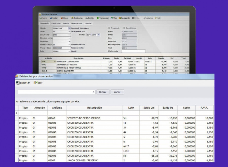Click the Exportar icon in Existencias por documentos
Image resolution: width=228 pixels, height=167 pixels.
17,83
